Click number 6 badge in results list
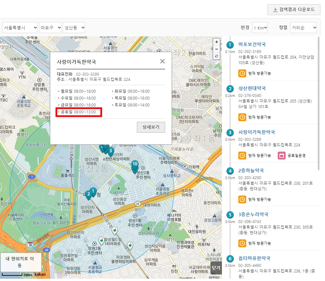Image resolution: width=325 pixels, height=281 pixels. point(230,259)
